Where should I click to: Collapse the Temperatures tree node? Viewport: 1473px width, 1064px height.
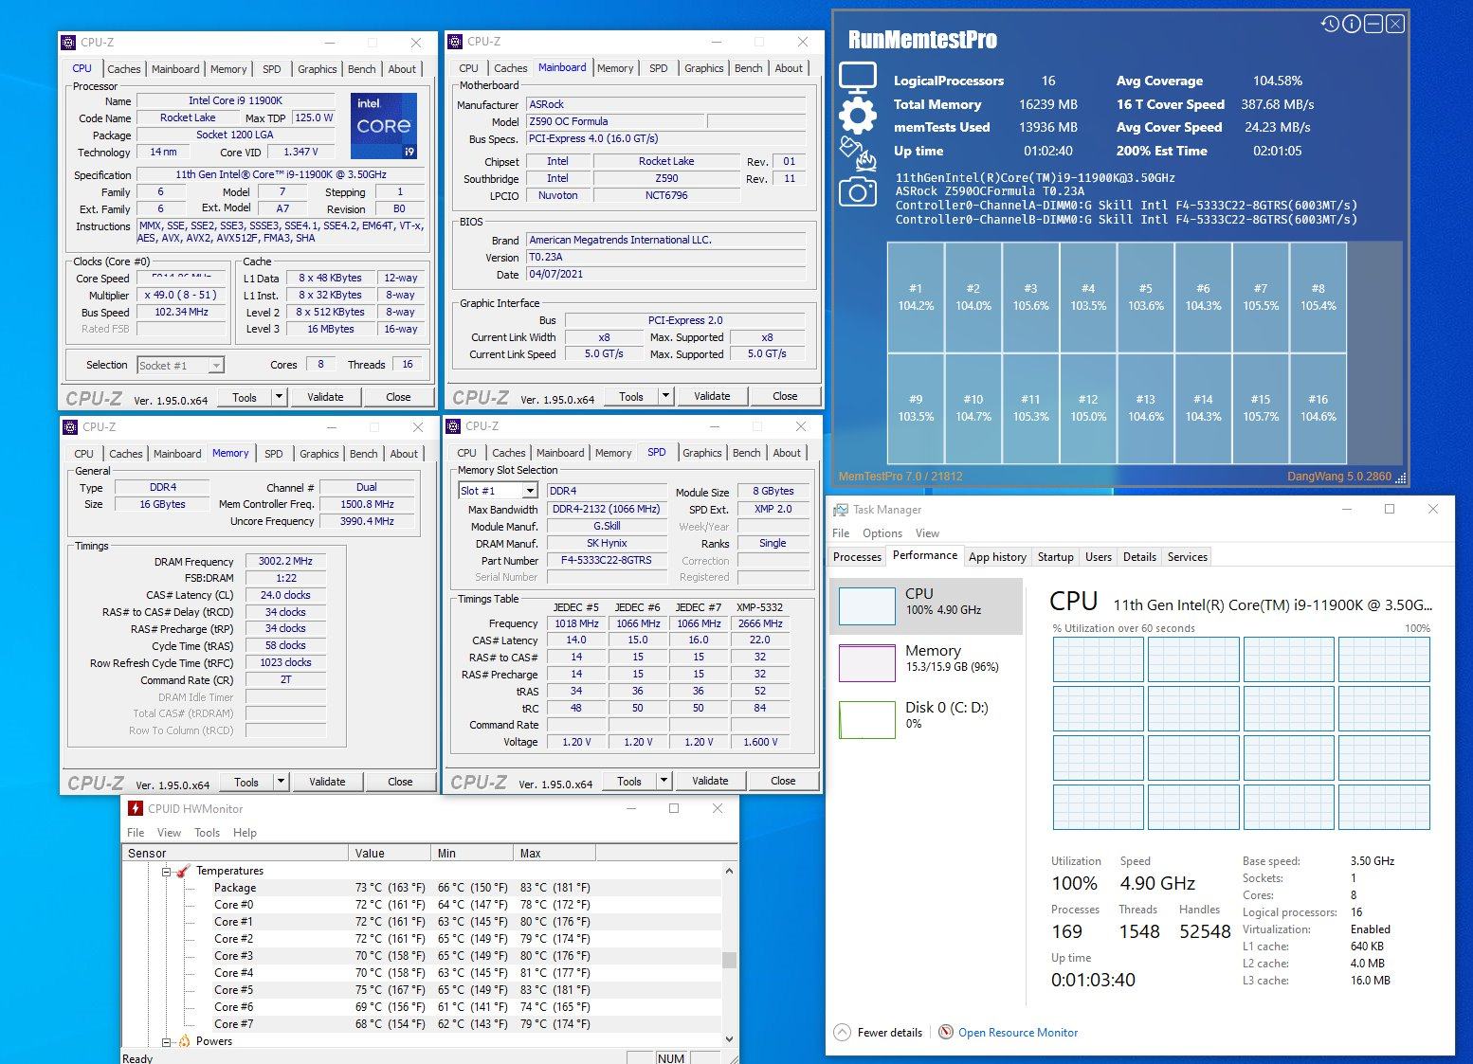[x=166, y=871]
